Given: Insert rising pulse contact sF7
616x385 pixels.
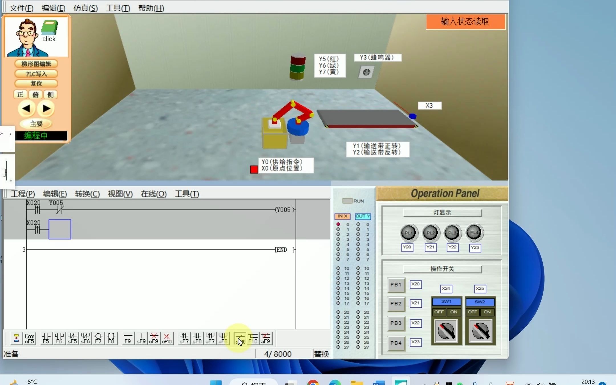Looking at the screenshot, I should click(184, 338).
